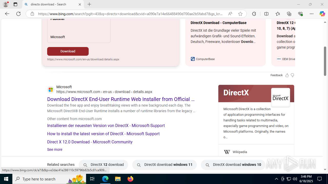The image size is (328, 184).
Task: Click the Feedback label
Action: coord(276,75)
